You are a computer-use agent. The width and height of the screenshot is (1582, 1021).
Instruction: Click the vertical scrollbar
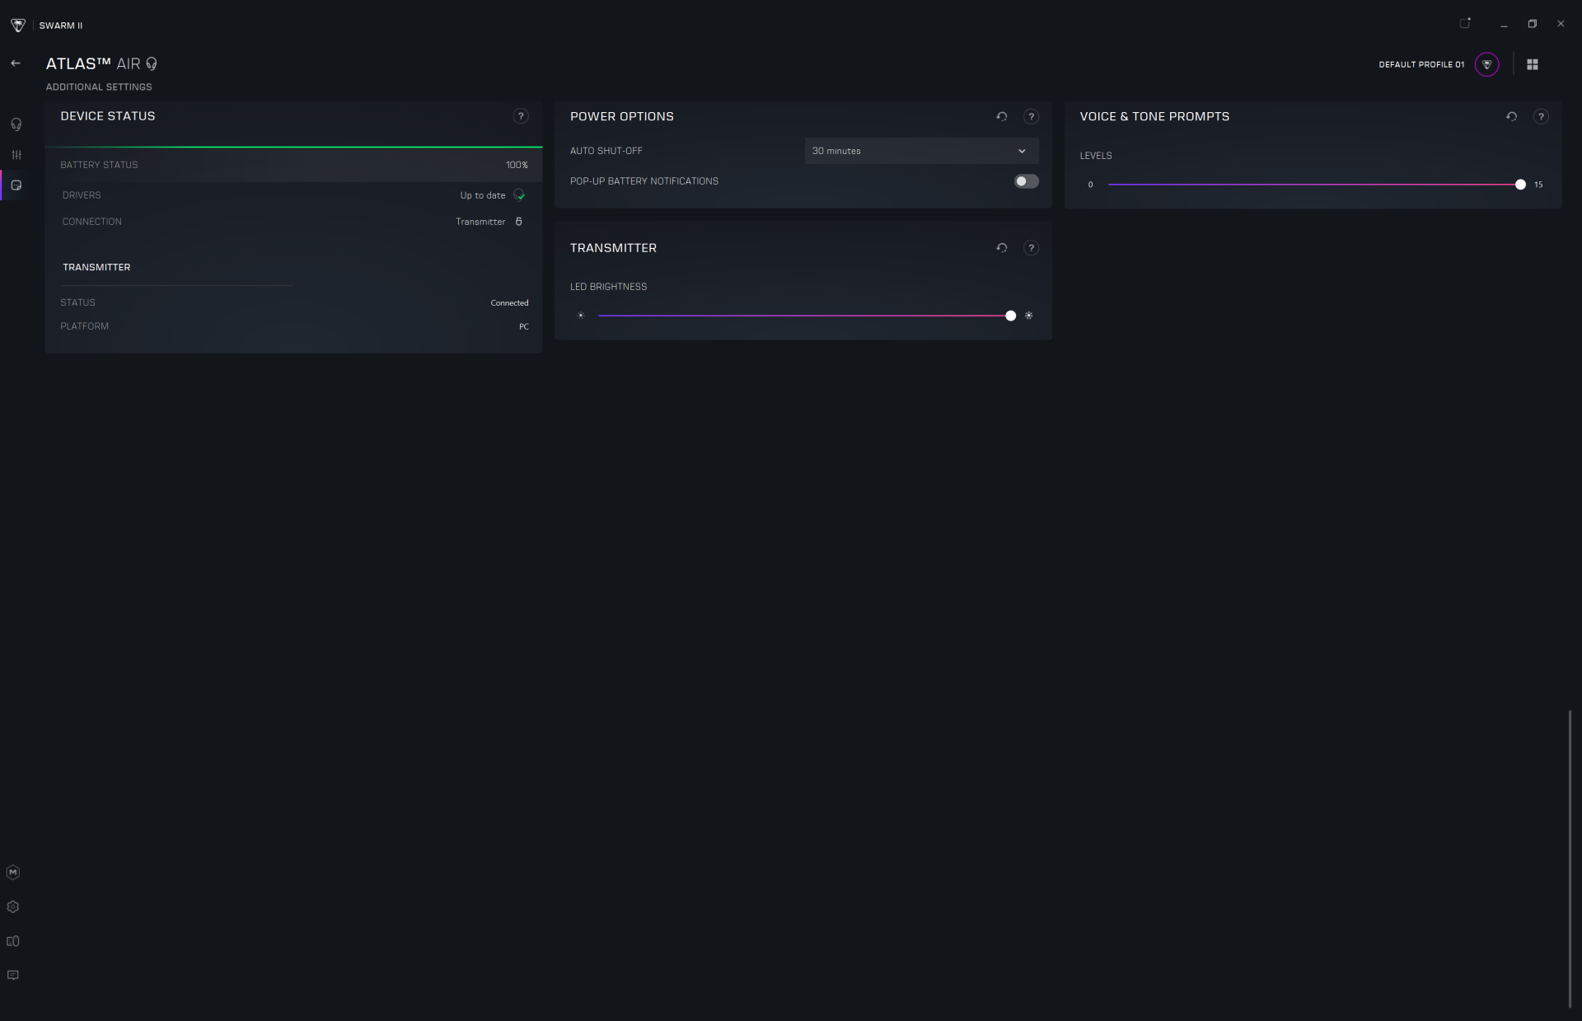pos(1570,859)
